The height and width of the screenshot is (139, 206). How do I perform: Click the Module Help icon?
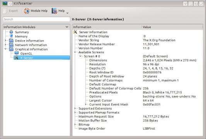(x=27, y=11)
